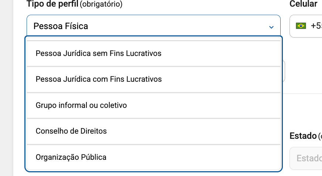This screenshot has width=322, height=176.
Task: Click the Estado field label
Action: coord(303,135)
